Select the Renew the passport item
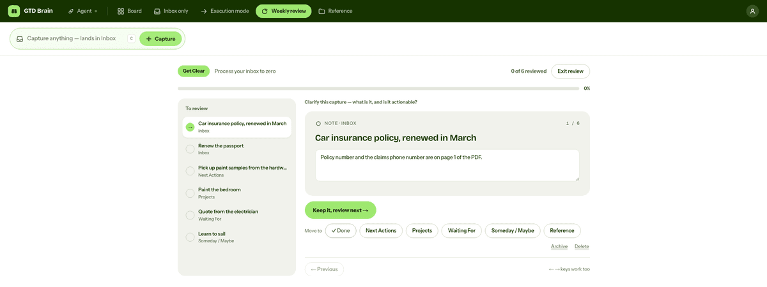 coord(236,149)
